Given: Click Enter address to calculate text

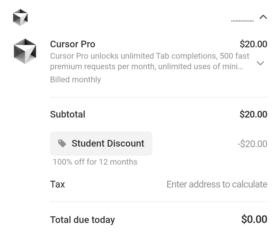Looking at the screenshot, I should (x=217, y=184).
